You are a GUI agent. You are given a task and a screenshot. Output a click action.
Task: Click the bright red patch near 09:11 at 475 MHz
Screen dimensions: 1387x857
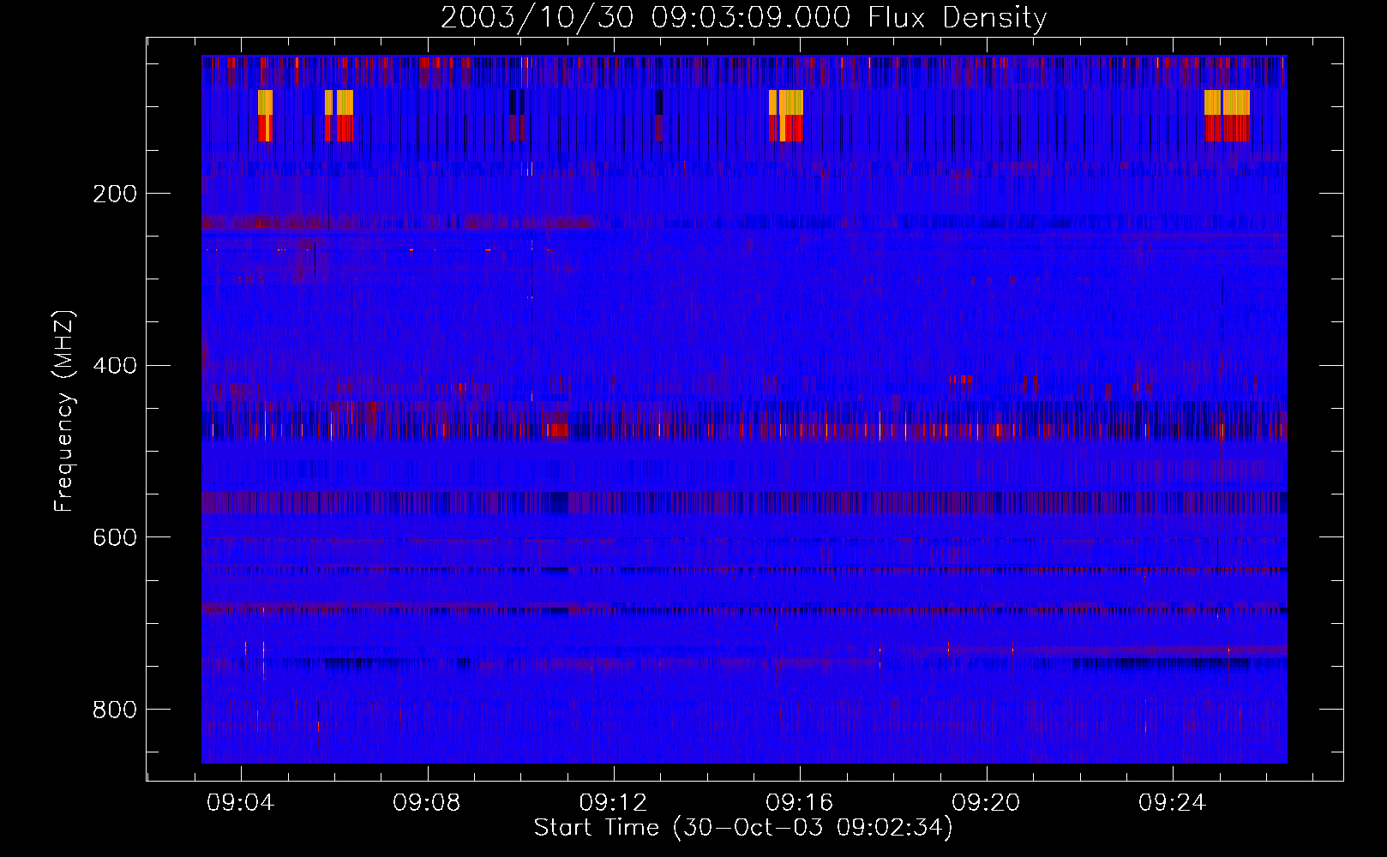[x=557, y=430]
